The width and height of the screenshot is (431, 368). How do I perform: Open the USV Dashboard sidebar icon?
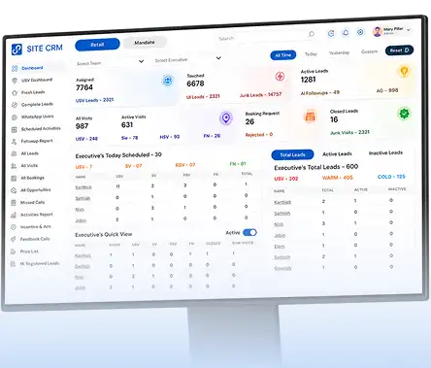pyautogui.click(x=15, y=81)
